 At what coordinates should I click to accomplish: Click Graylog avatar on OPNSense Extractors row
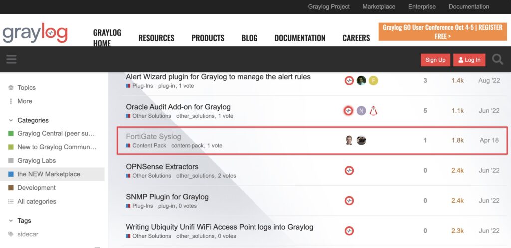[x=349, y=171]
